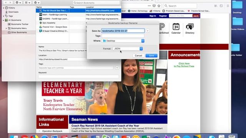Image resolution: width=246 pixels, height=138 pixels.
Task: Sort by Name column header
Action: (x=53, y=7)
